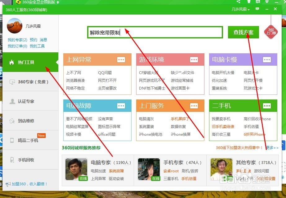Image resolution: width=286 pixels, height=198 pixels.
Task: Click the phone icon beside 精品二手机
Action: 12,140
